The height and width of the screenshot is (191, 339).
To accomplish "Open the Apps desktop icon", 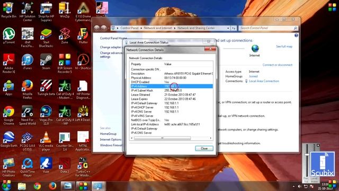I will click(x=8, y=88).
